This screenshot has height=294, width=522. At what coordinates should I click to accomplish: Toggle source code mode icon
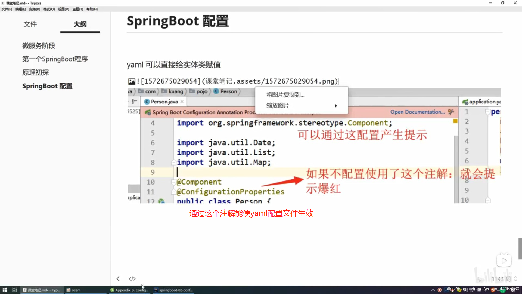(132, 279)
